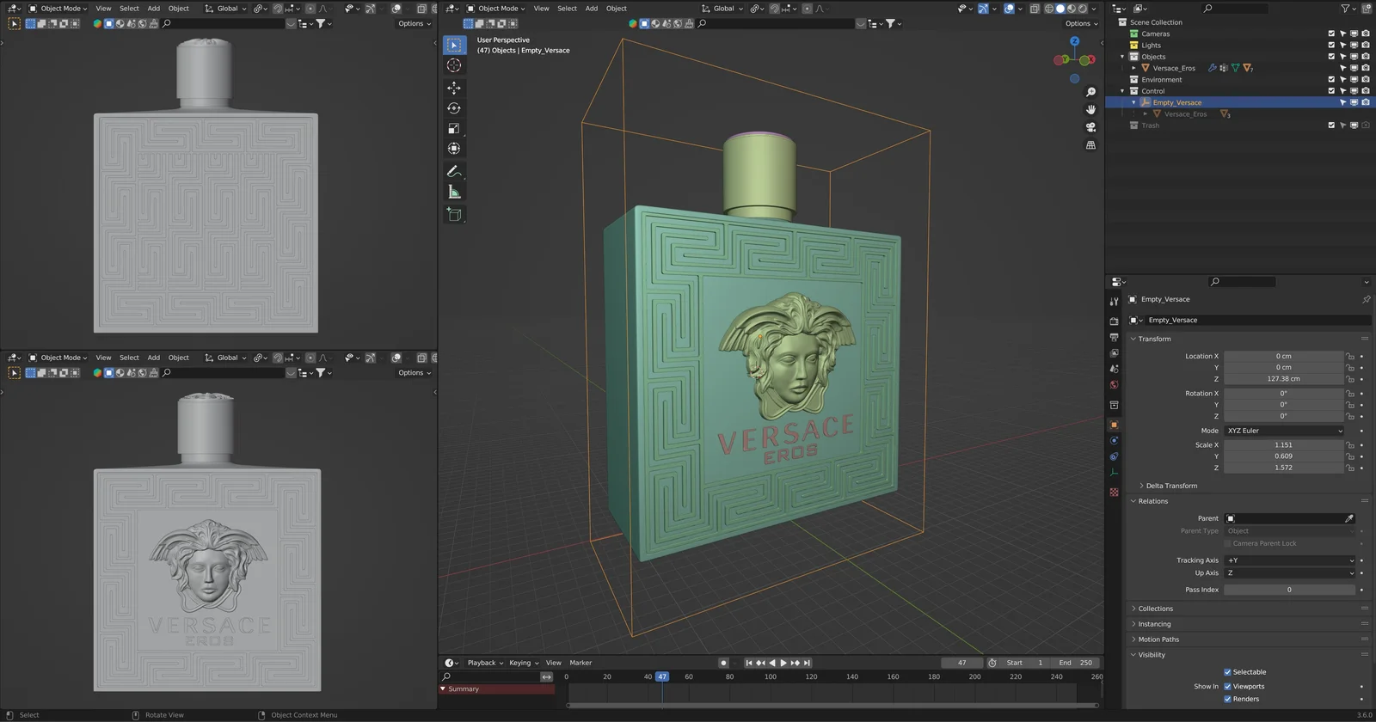Viewport: 1376px width, 722px height.
Task: Expand the Collections panel
Action: [x=1155, y=609]
